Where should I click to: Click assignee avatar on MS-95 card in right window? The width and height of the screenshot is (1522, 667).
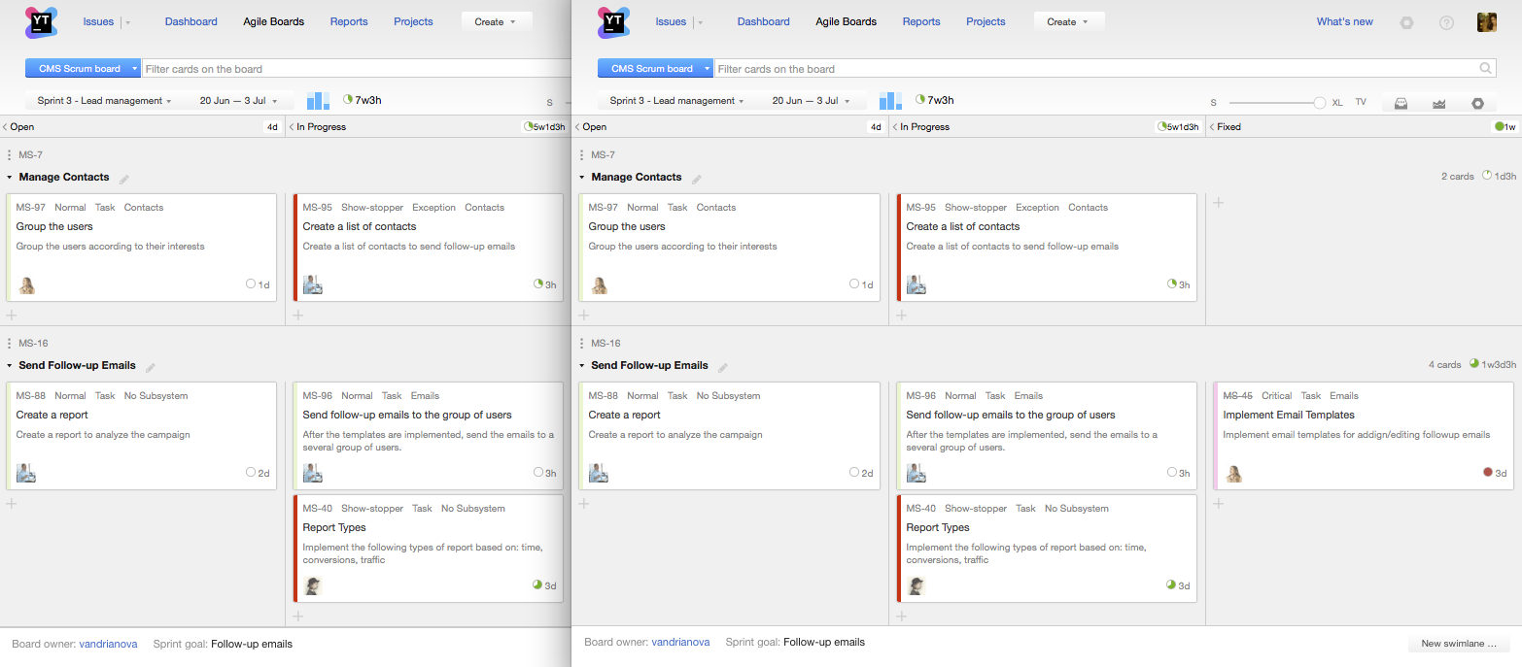point(916,284)
